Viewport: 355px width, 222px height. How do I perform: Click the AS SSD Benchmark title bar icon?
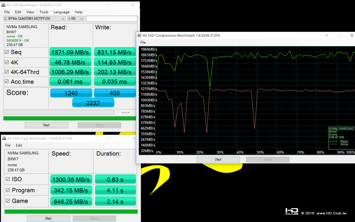(x=3, y=5)
